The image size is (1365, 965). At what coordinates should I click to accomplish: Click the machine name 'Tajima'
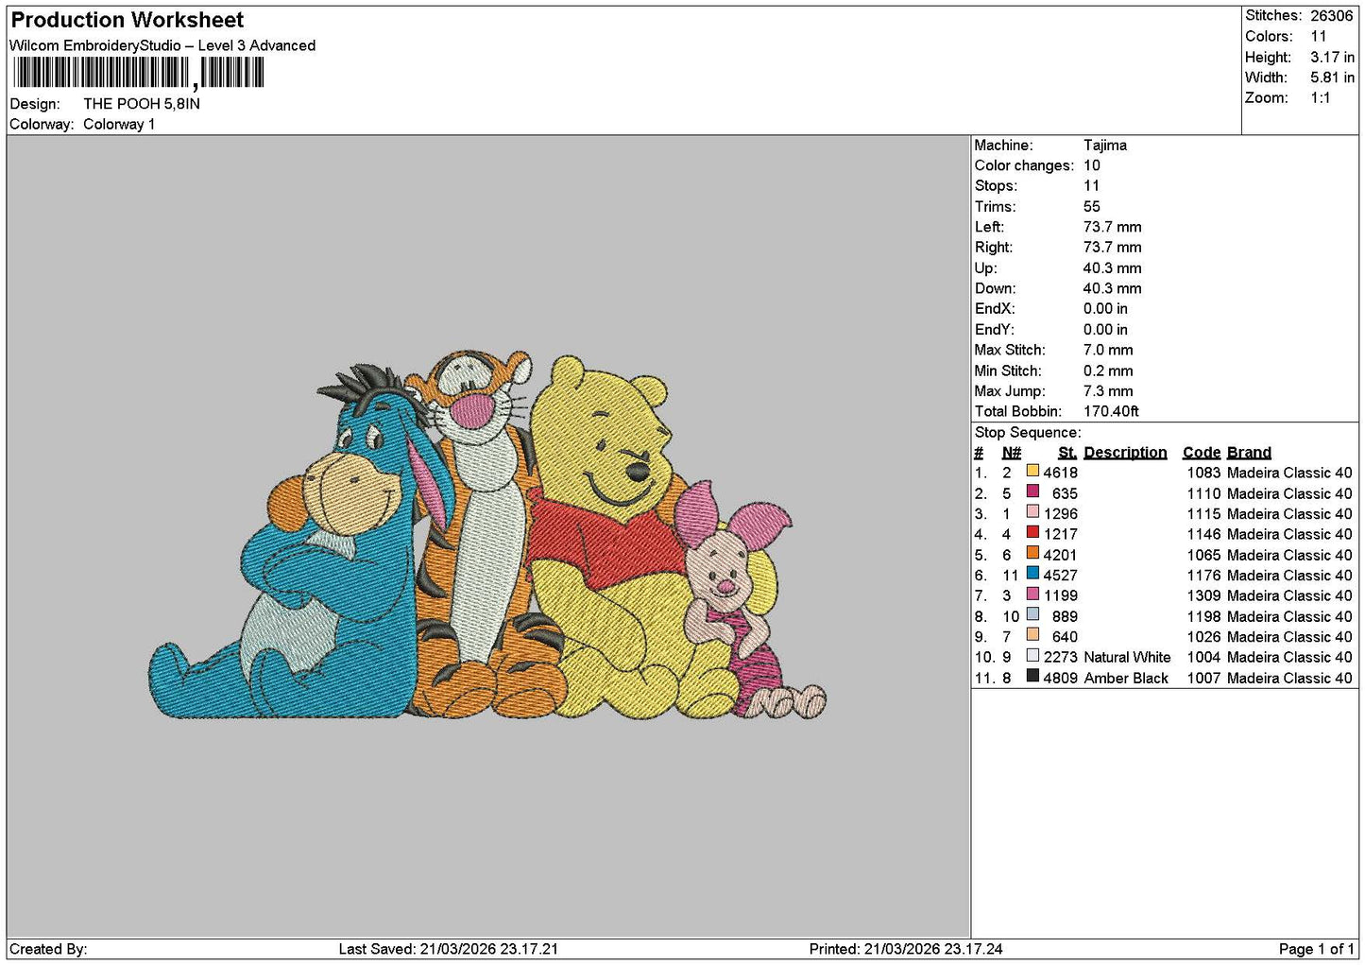click(x=1105, y=145)
